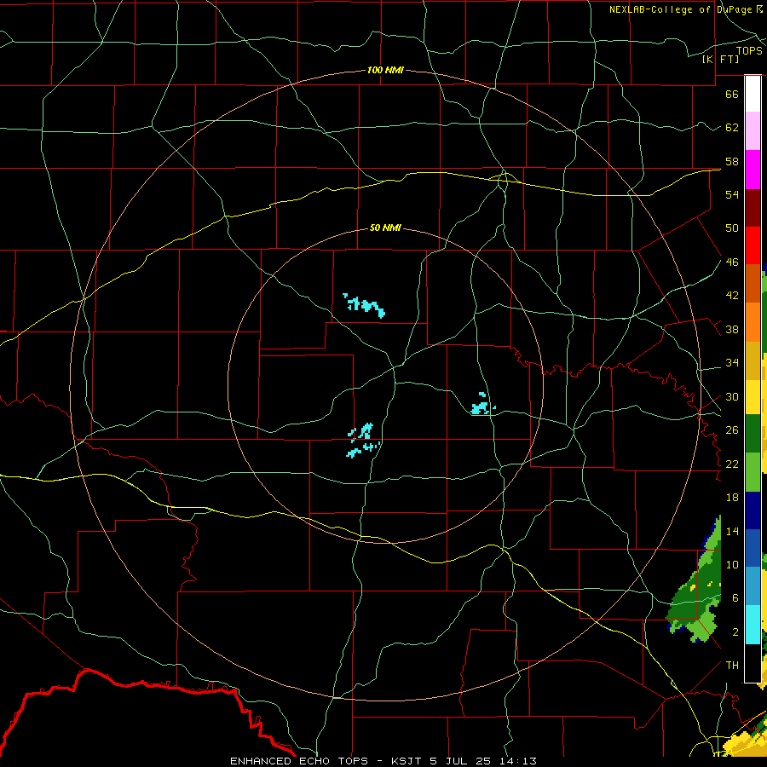
Task: Select the 50 legend scale label
Action: (x=732, y=228)
